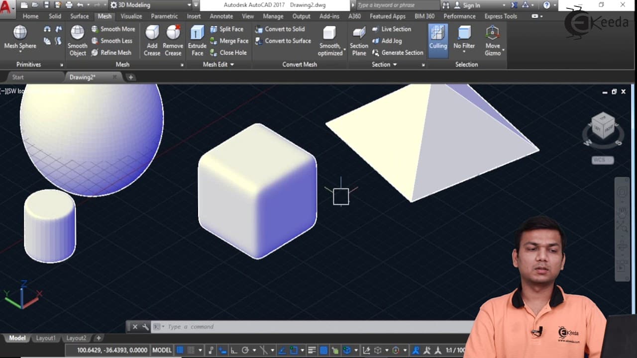The height and width of the screenshot is (358, 637).
Task: Switch to the Home ribbon tab
Action: 30,16
